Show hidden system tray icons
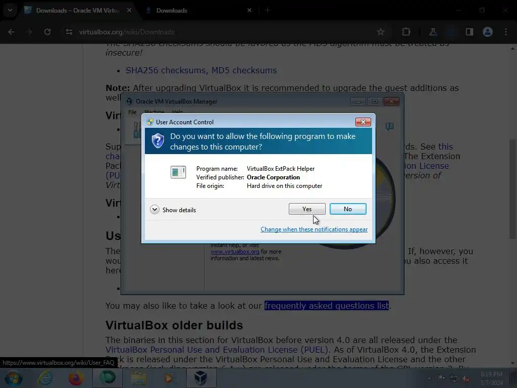Screen dimensions: 517x388 point(429,378)
